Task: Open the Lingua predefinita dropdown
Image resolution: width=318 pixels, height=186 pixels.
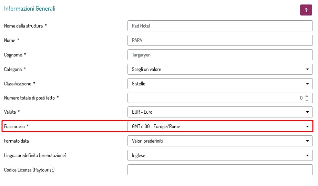Action: coord(220,155)
